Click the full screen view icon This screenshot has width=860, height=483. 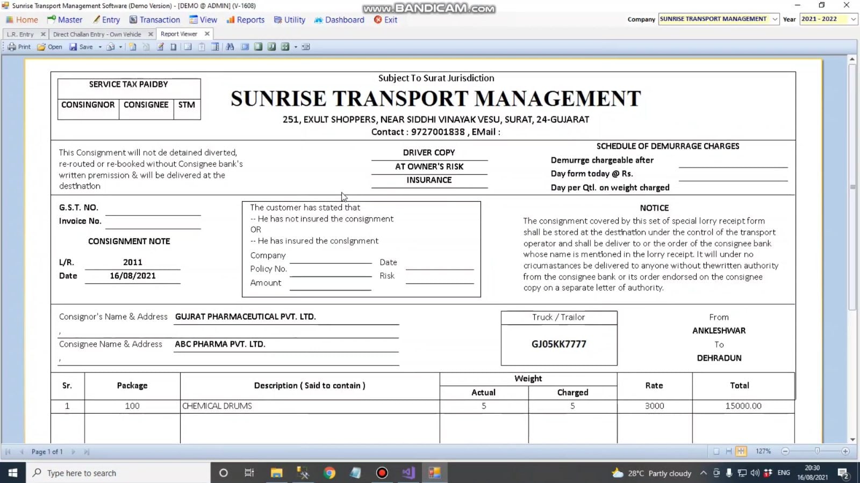pos(245,47)
